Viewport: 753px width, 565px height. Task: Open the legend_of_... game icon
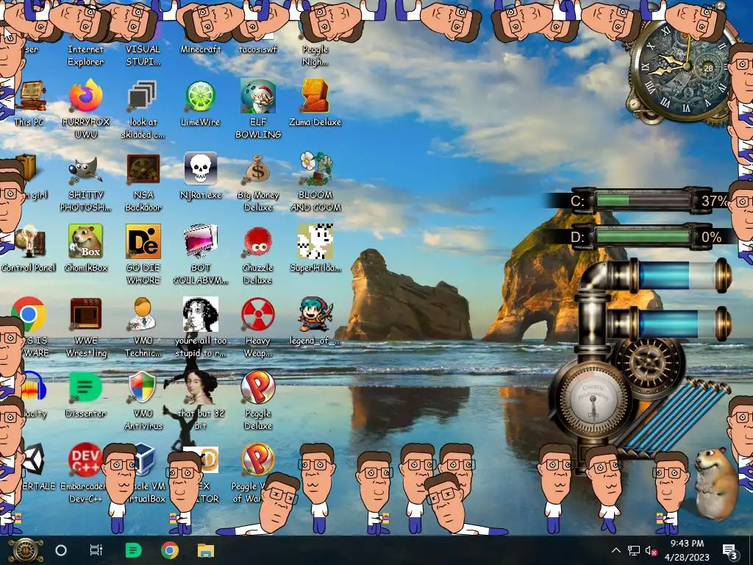click(x=315, y=315)
